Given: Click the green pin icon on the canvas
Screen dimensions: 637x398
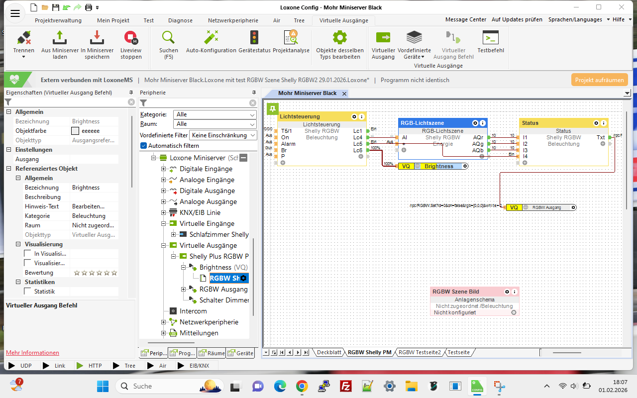Looking at the screenshot, I should point(272,108).
